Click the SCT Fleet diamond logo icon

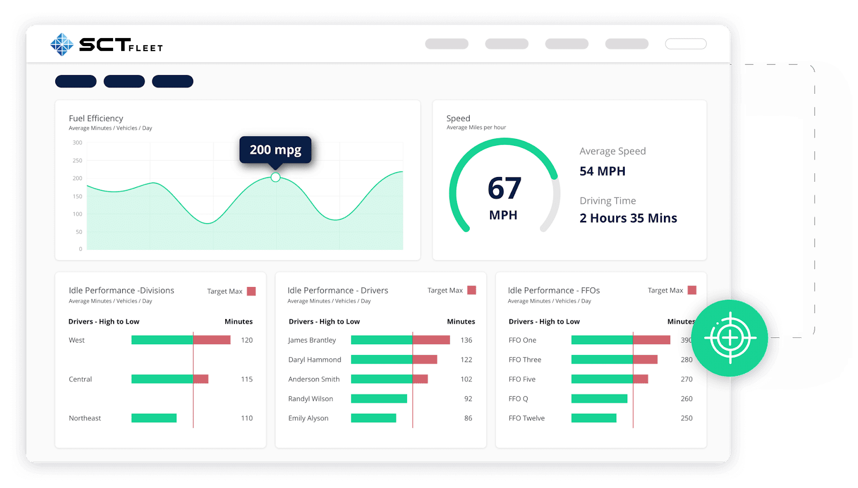click(x=62, y=45)
